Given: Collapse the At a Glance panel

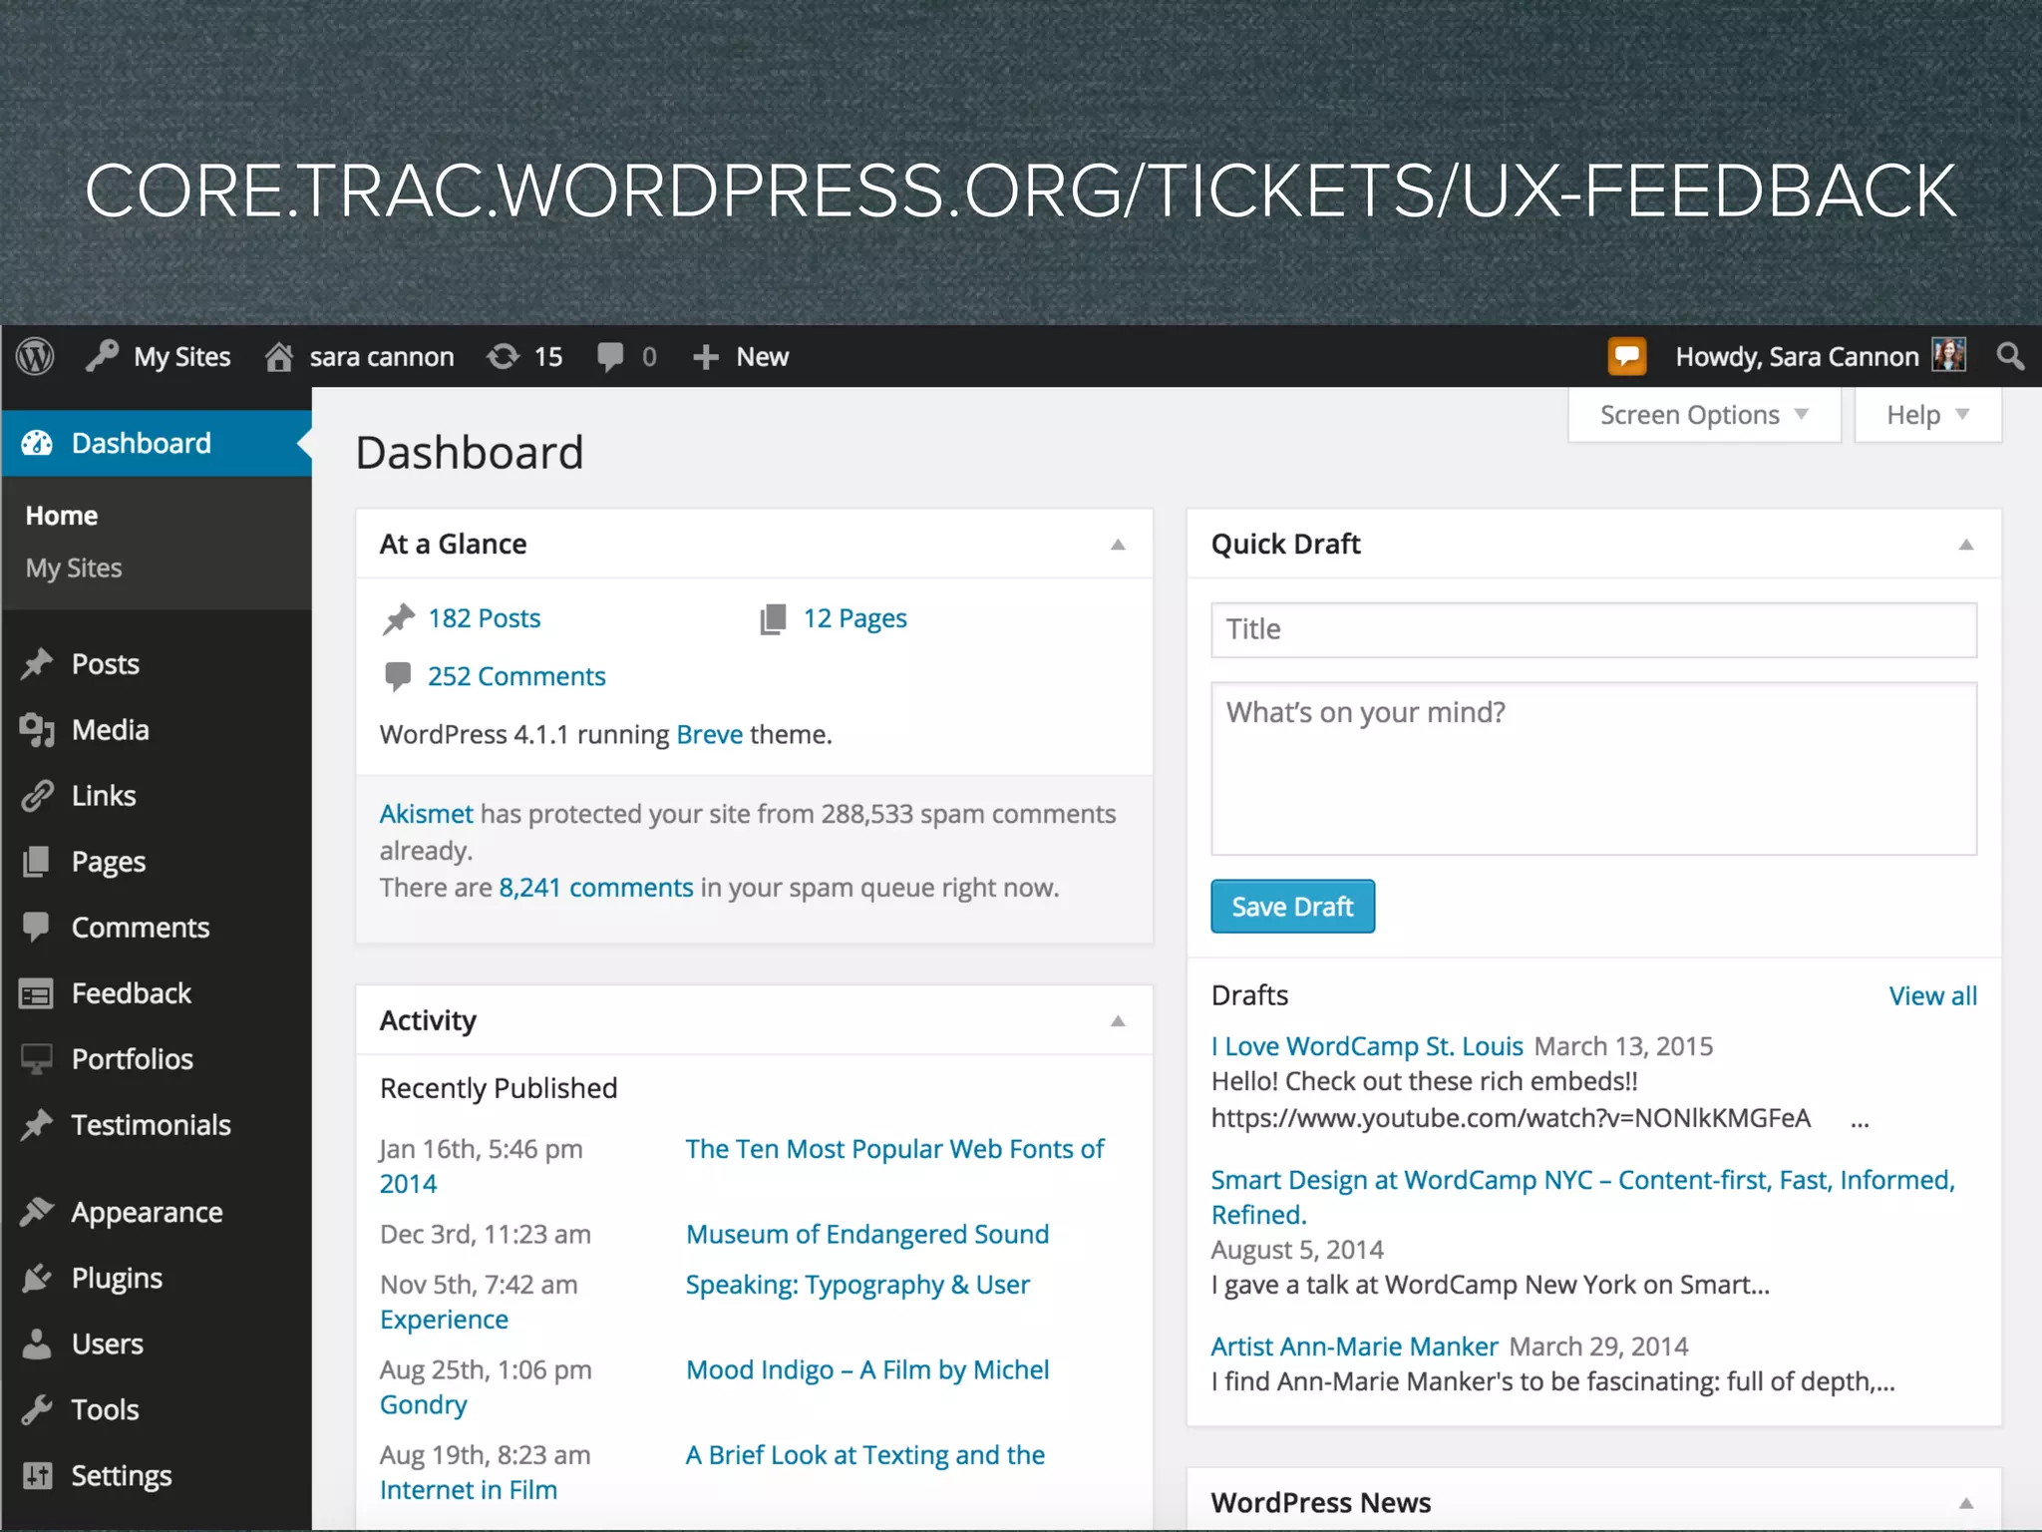Looking at the screenshot, I should pyautogui.click(x=1118, y=545).
